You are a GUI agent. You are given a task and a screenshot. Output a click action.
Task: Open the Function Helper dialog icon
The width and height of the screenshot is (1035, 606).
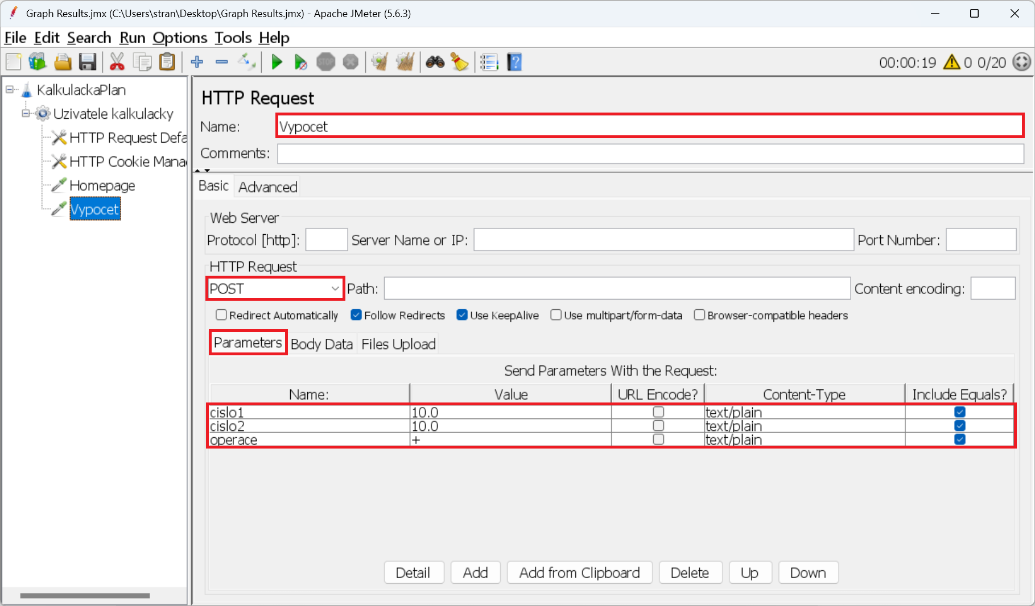(489, 62)
